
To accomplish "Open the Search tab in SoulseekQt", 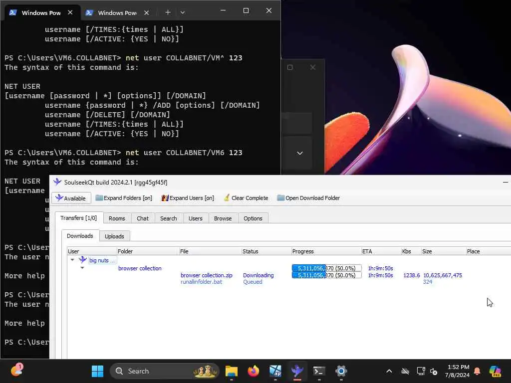I will pyautogui.click(x=169, y=218).
